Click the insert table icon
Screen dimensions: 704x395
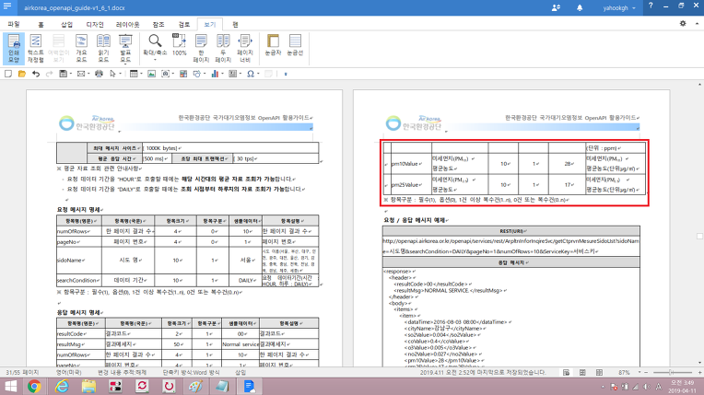[134, 74]
